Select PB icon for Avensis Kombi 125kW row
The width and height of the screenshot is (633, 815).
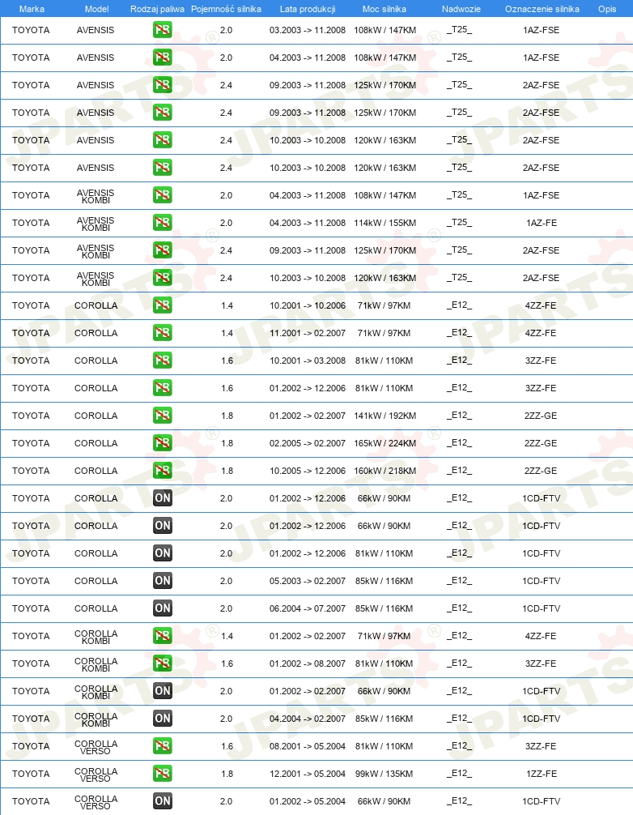163,250
